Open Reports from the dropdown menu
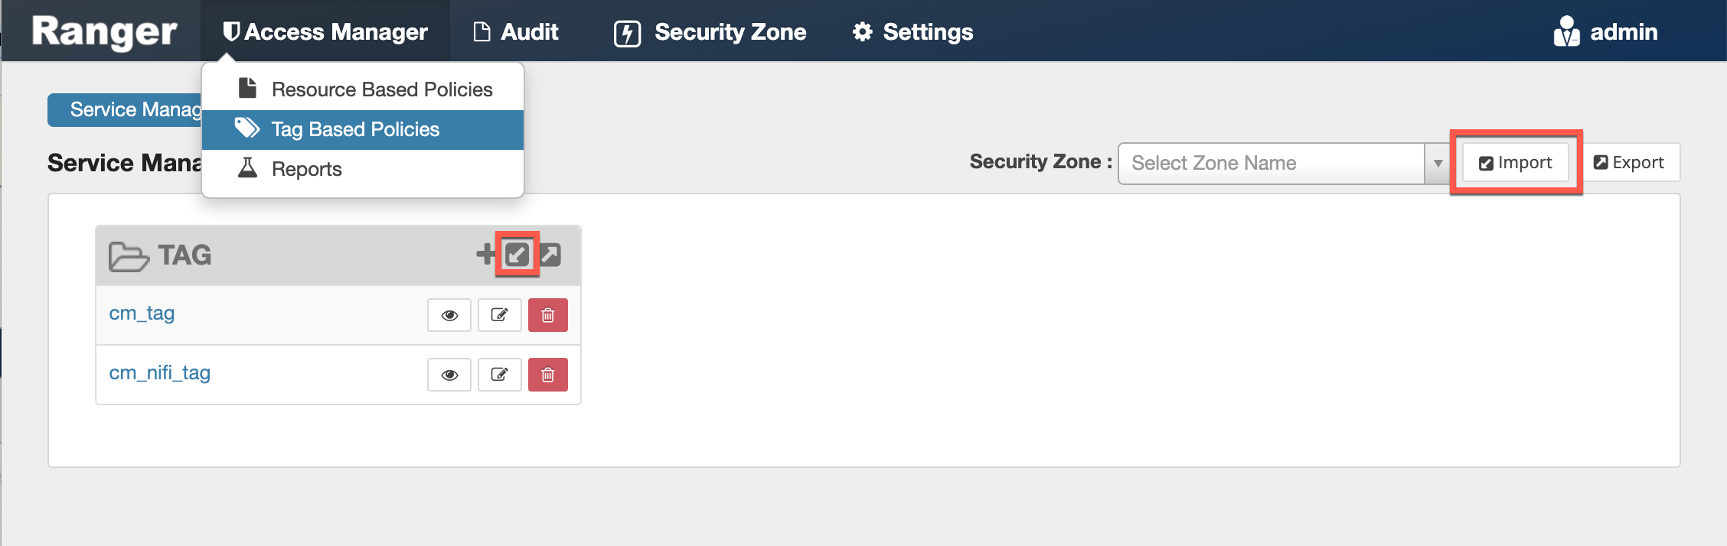Viewport: 1727px width, 546px height. pyautogui.click(x=306, y=169)
